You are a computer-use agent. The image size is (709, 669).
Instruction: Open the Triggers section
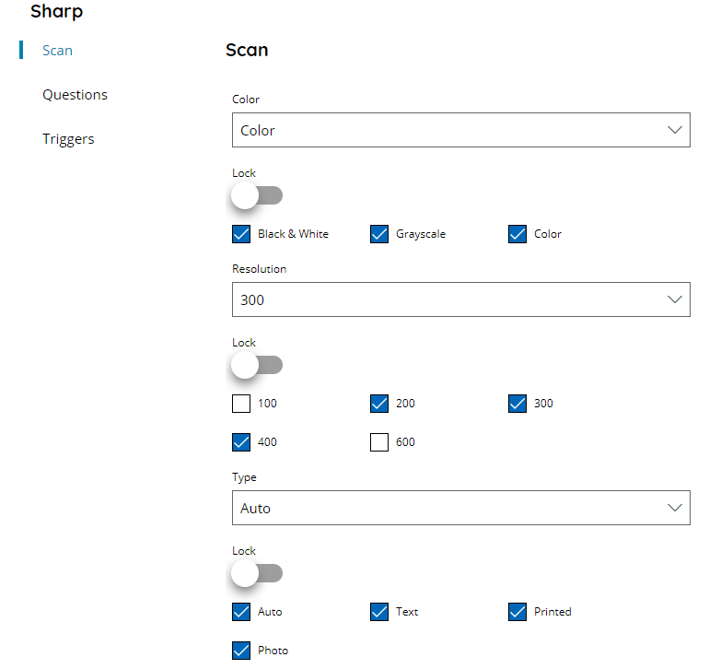pyautogui.click(x=68, y=139)
